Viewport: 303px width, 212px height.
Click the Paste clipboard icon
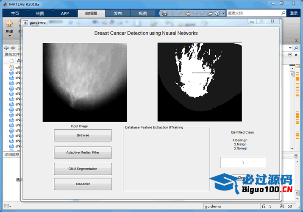187,13
